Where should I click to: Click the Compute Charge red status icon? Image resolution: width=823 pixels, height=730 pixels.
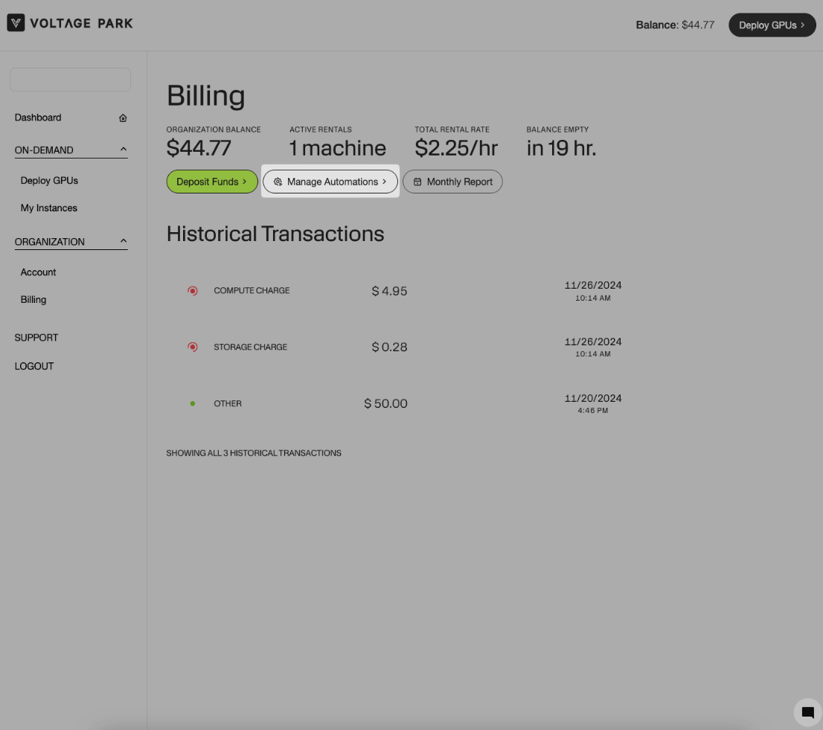coord(193,291)
